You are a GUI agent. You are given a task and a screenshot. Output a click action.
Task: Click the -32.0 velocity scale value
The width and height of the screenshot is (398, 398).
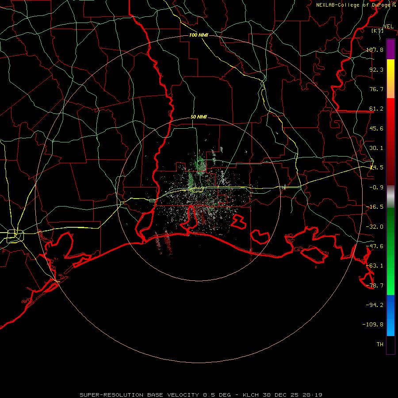[x=375, y=227]
